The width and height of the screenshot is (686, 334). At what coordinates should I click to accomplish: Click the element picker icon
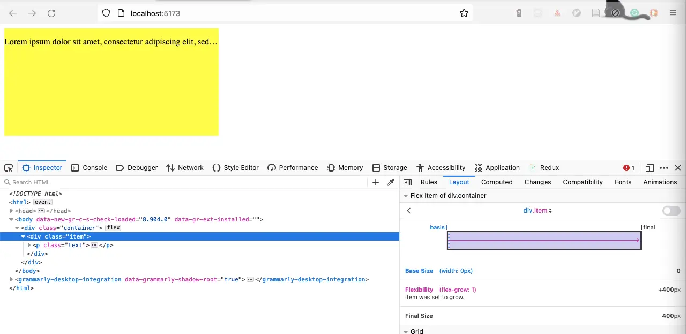coord(9,168)
